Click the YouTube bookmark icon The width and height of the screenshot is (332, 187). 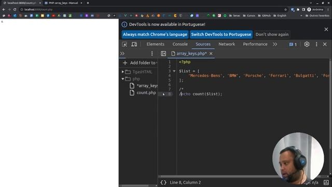point(53,16)
